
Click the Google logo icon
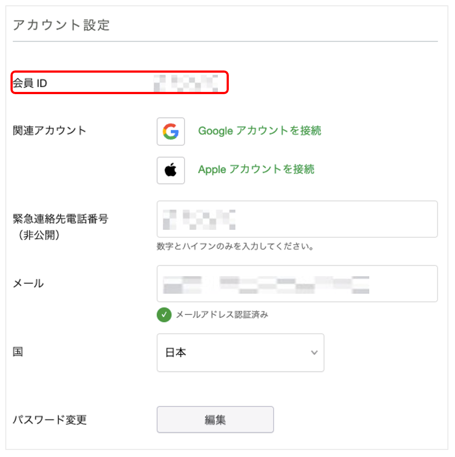point(171,131)
